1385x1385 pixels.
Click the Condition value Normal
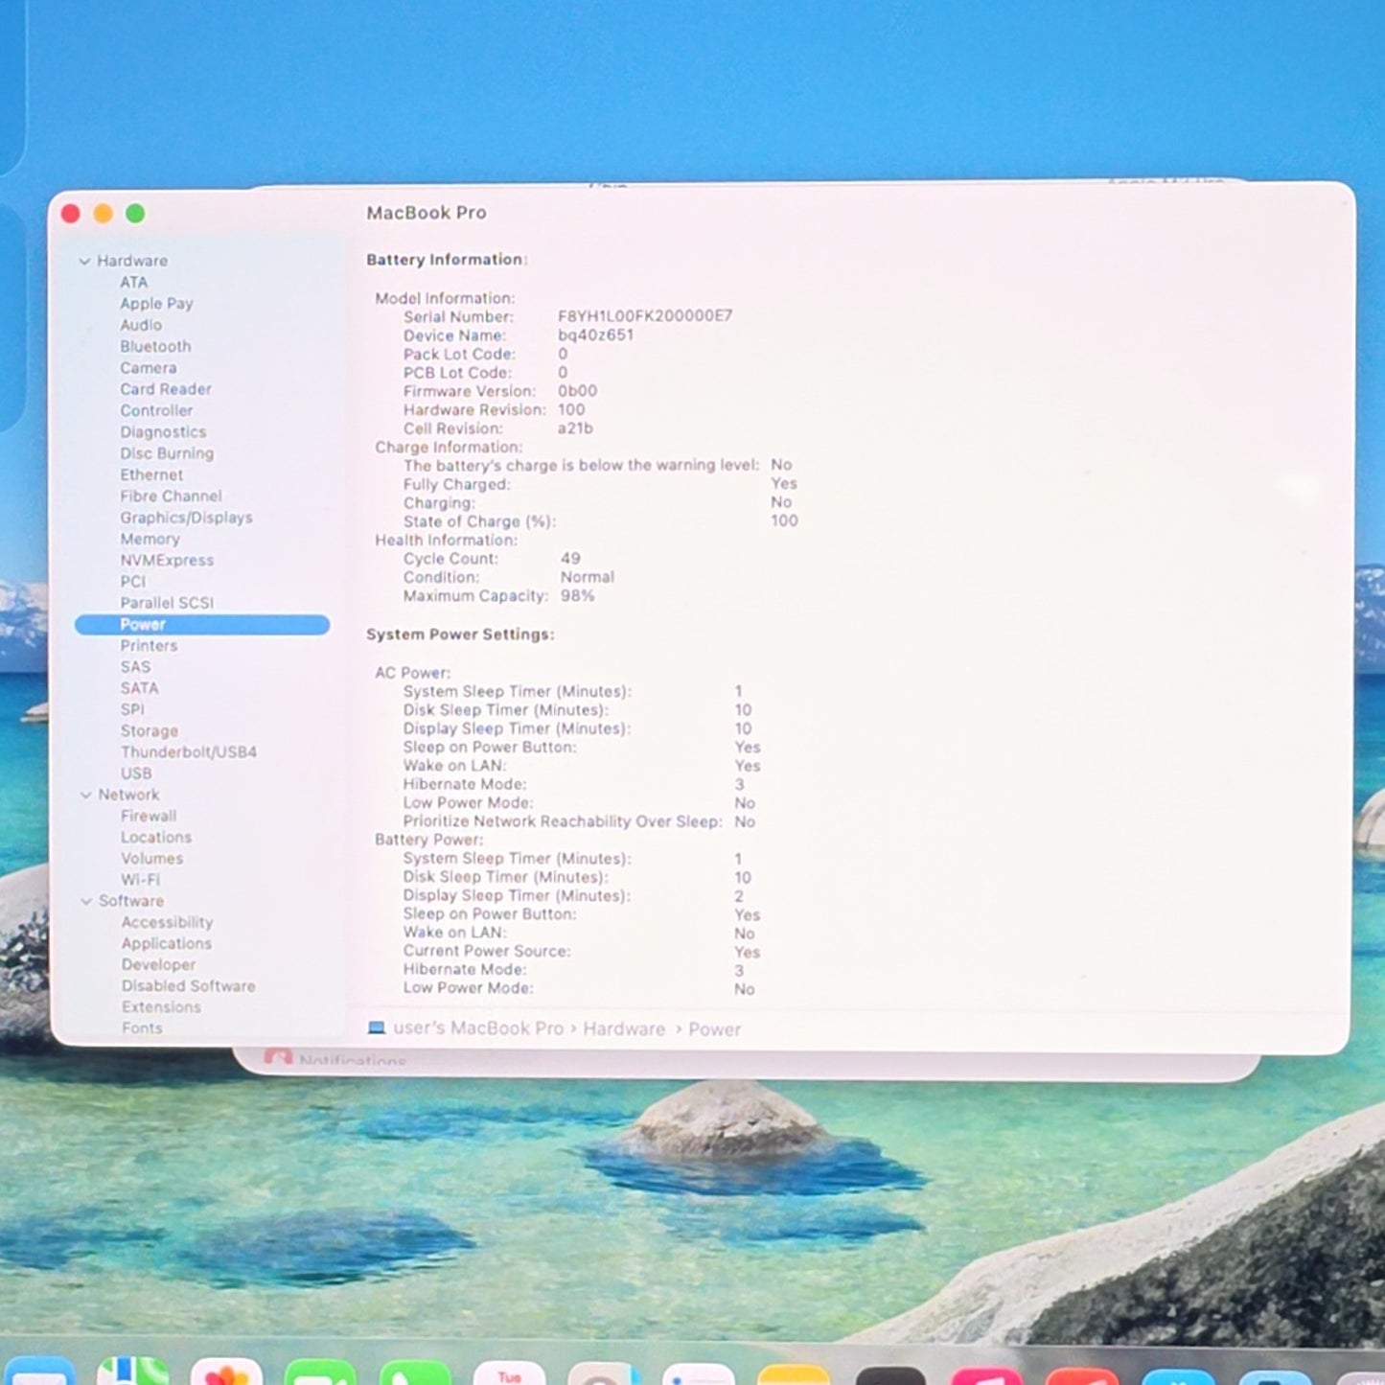click(588, 577)
